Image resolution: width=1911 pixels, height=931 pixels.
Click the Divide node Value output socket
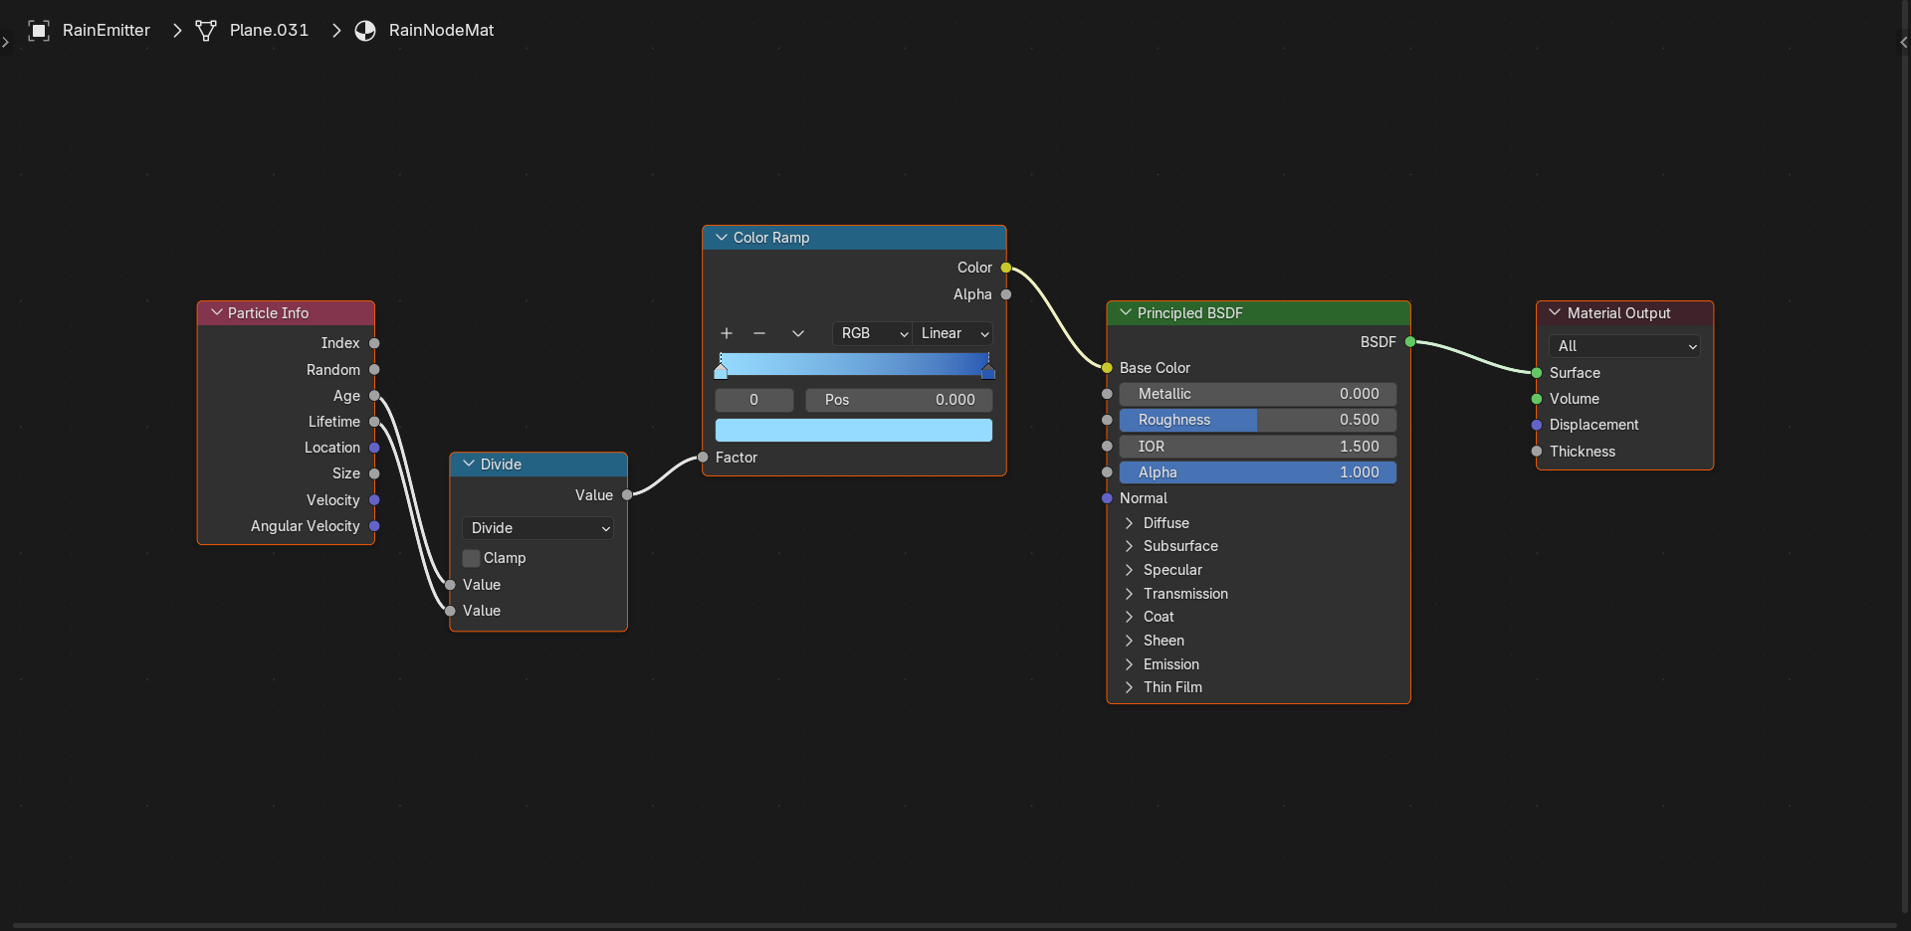click(x=627, y=495)
